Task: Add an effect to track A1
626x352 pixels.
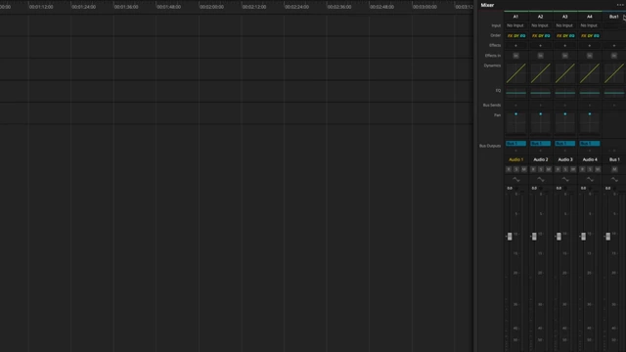Action: click(515, 46)
